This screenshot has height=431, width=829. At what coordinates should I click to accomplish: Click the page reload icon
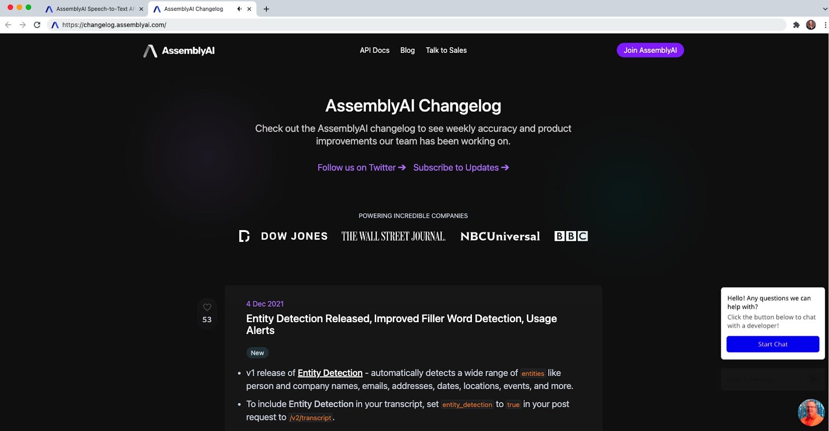point(36,24)
